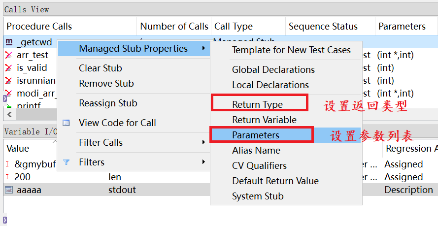Click the View Code for Call icon
Image resolution: width=438 pixels, height=226 pixels.
(x=67, y=123)
